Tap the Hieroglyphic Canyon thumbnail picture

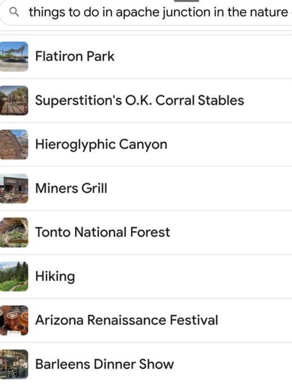[x=14, y=145]
